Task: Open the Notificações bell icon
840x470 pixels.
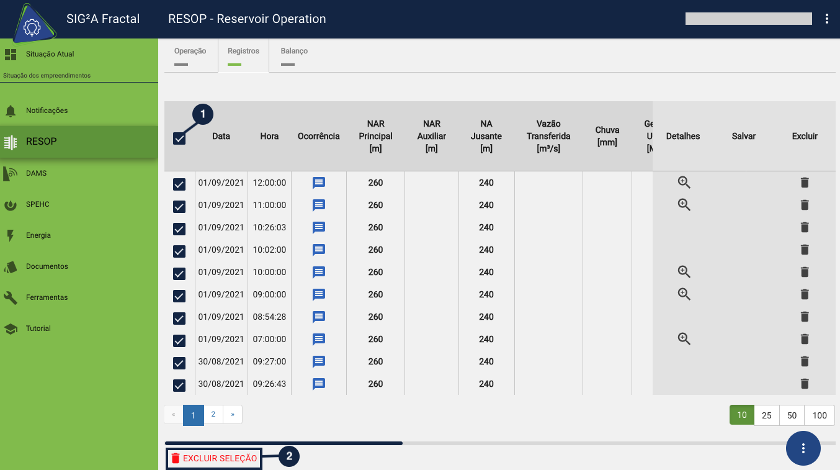Action: [x=11, y=111]
